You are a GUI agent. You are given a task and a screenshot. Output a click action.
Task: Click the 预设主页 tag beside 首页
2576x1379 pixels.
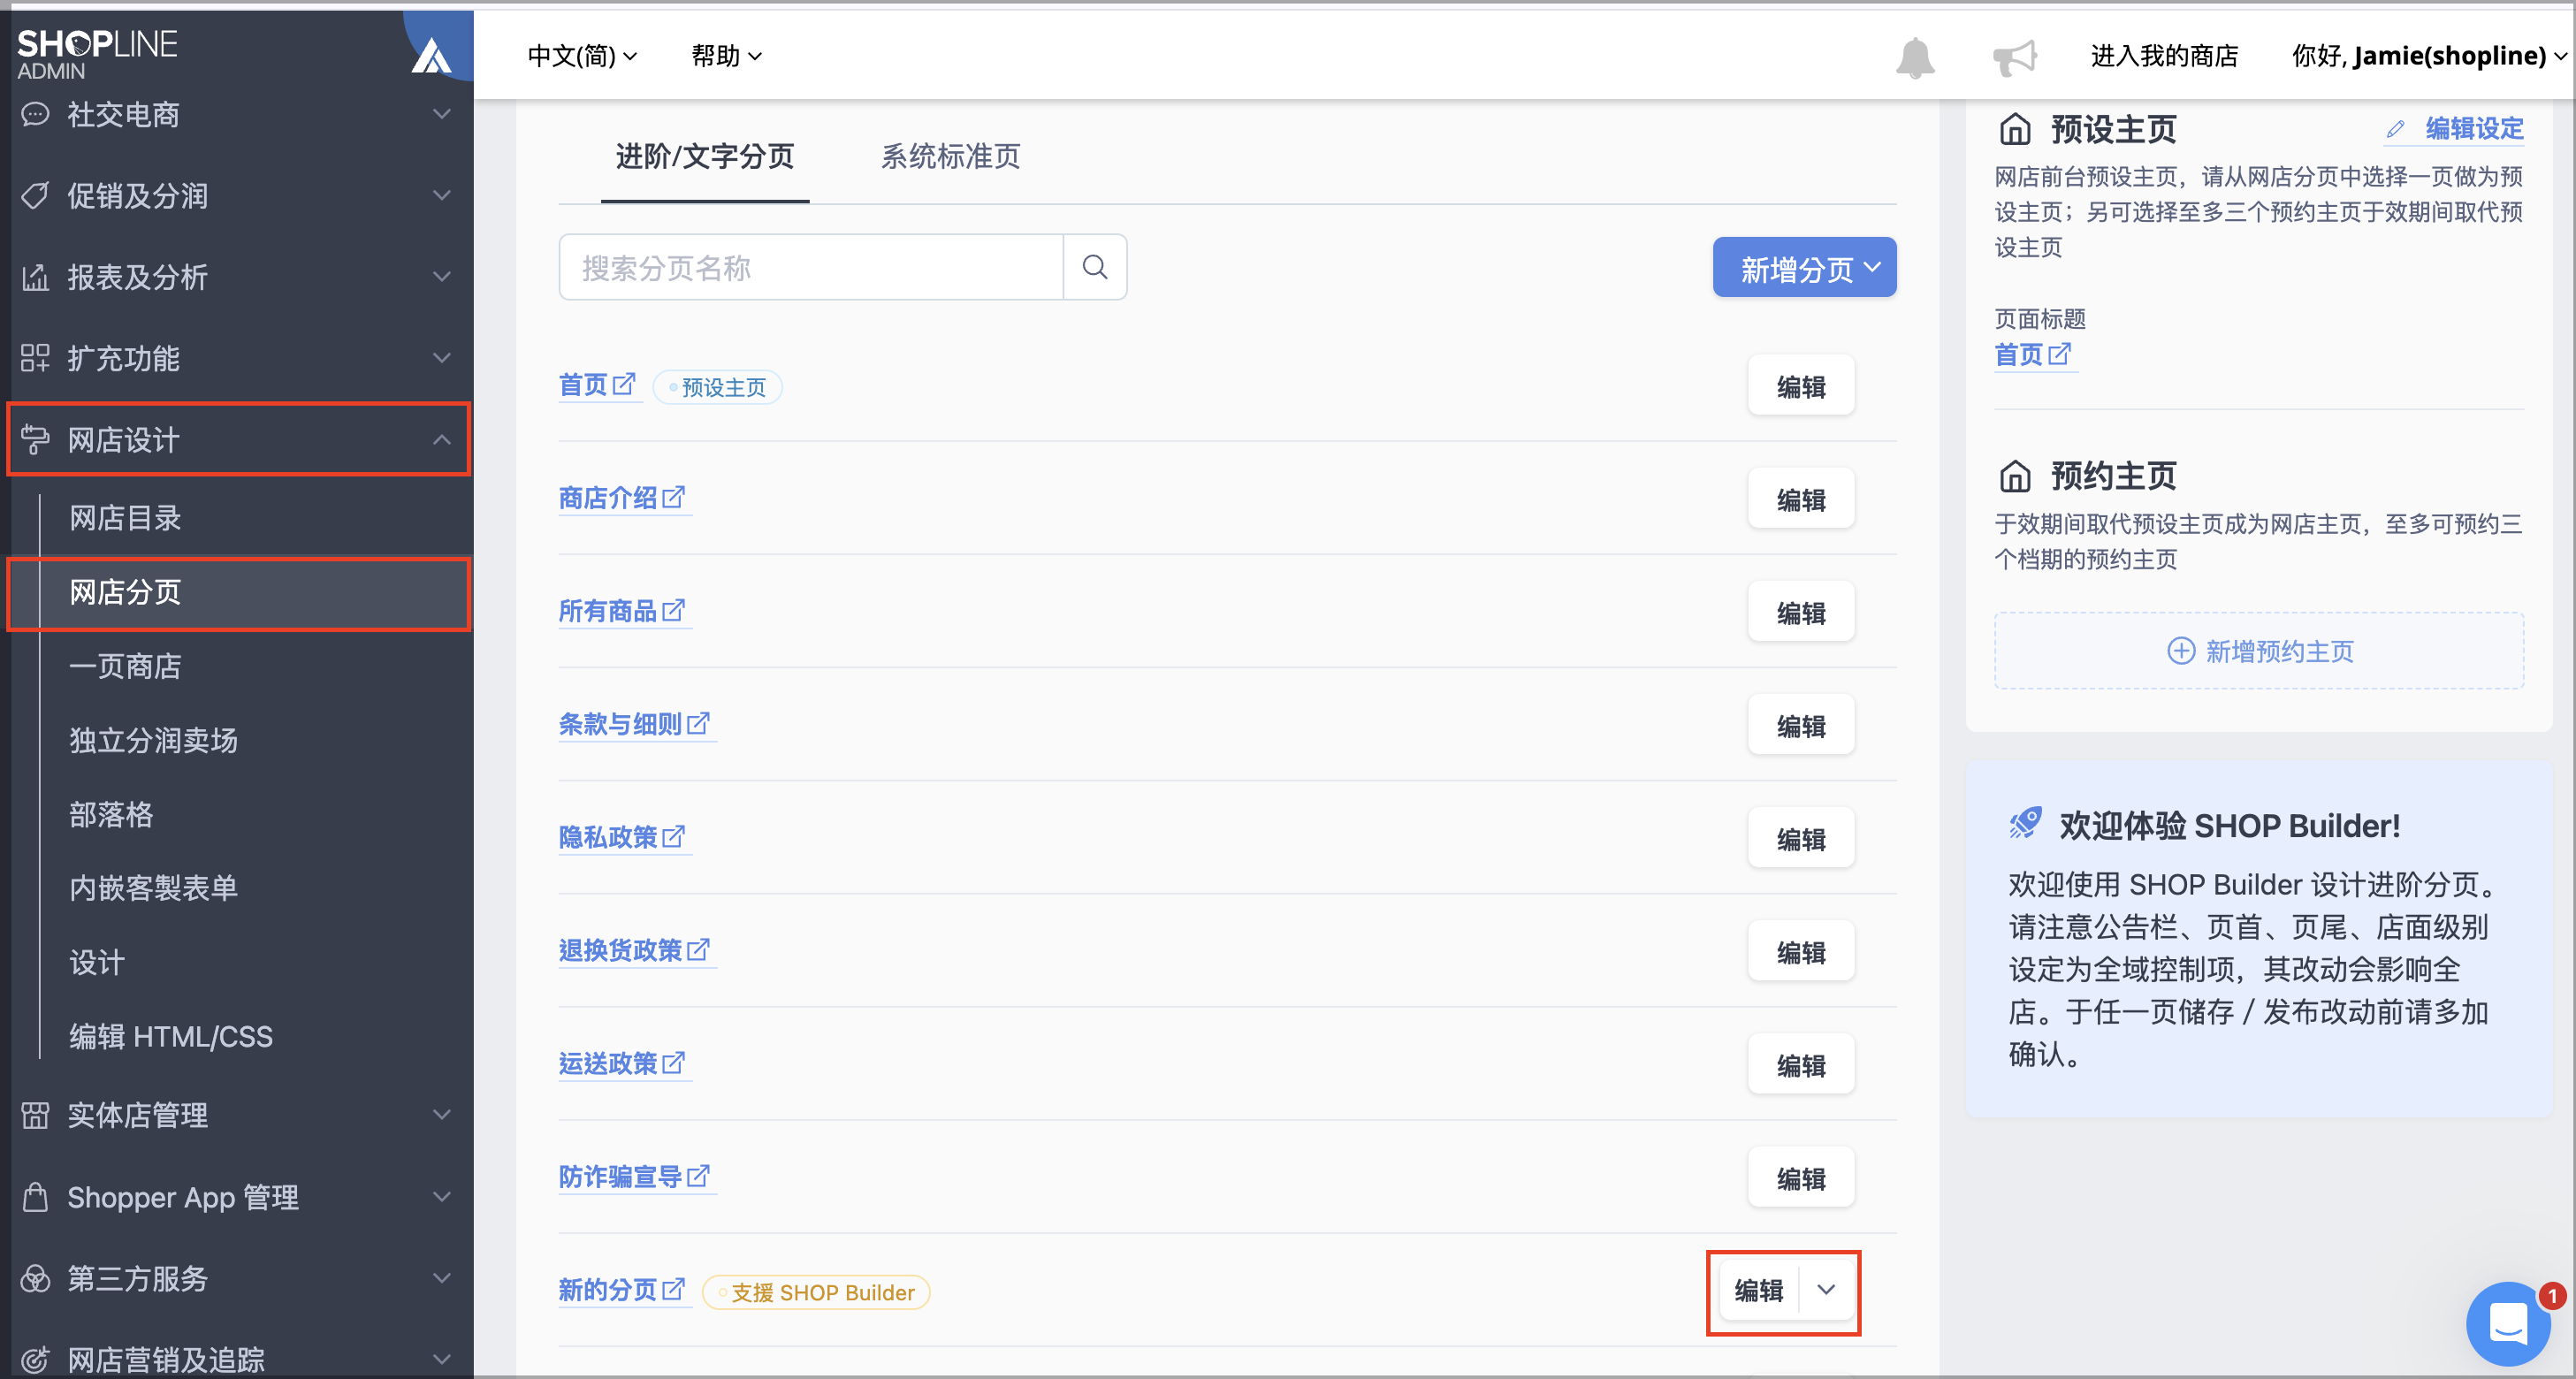pyautogui.click(x=717, y=387)
